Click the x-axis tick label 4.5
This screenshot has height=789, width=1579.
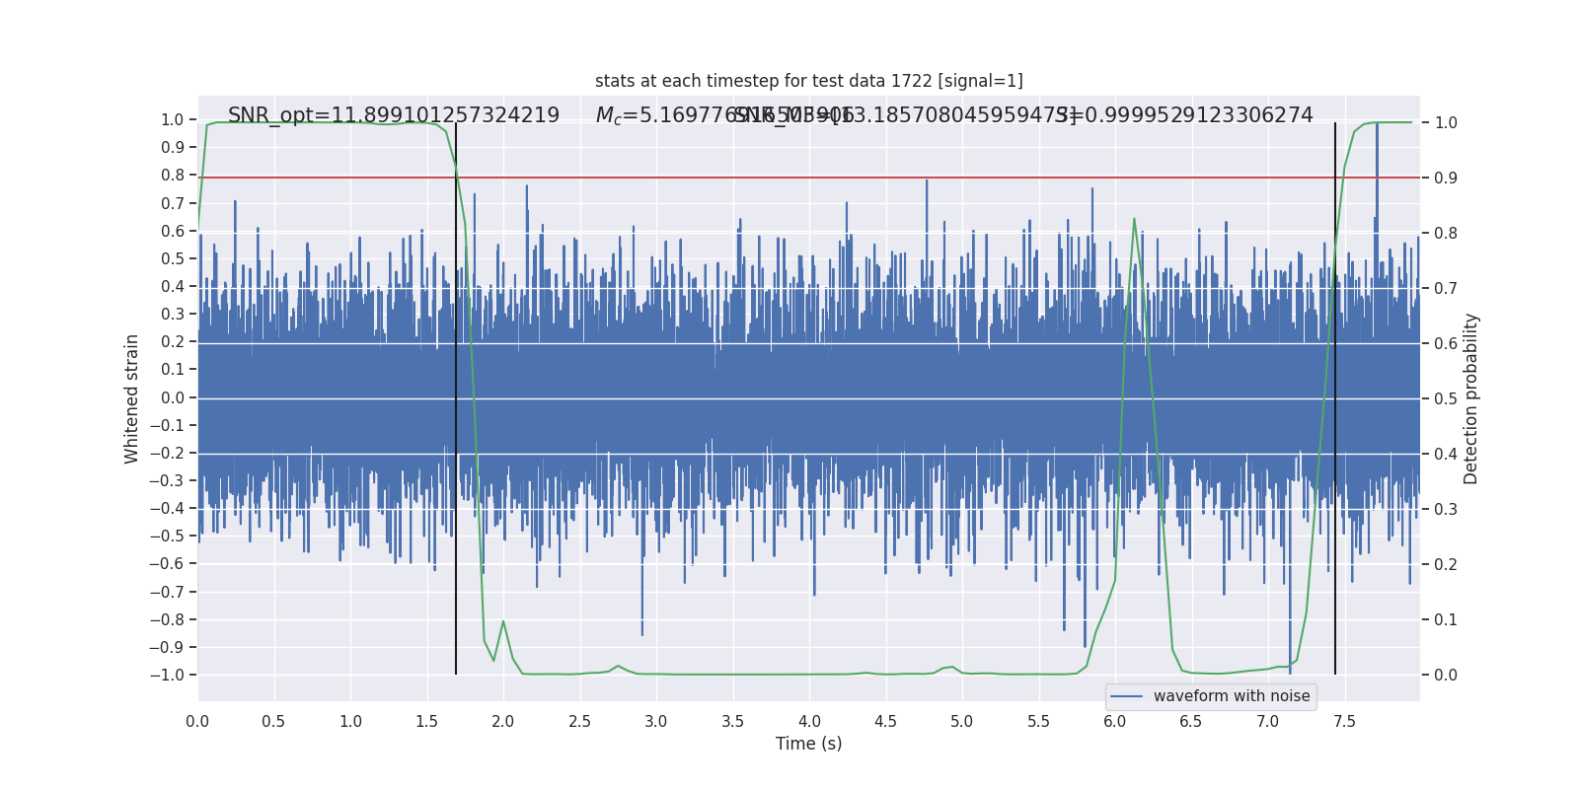pyautogui.click(x=885, y=722)
